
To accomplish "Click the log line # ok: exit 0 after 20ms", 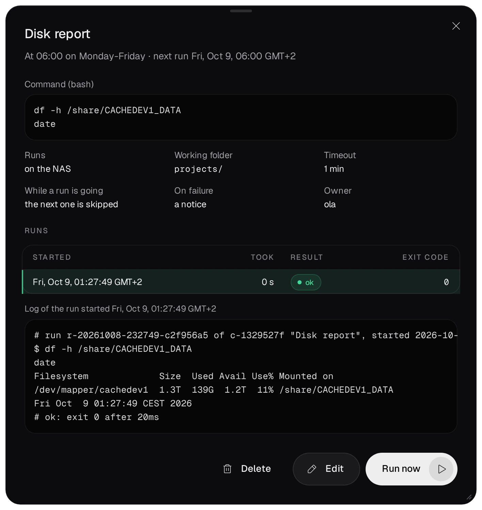I will (x=96, y=417).
